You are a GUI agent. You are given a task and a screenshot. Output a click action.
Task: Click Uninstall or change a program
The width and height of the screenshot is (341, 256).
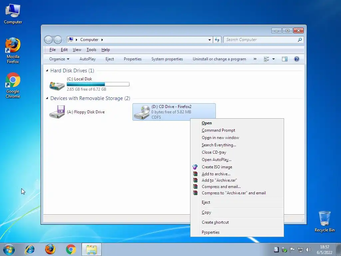pyautogui.click(x=219, y=59)
